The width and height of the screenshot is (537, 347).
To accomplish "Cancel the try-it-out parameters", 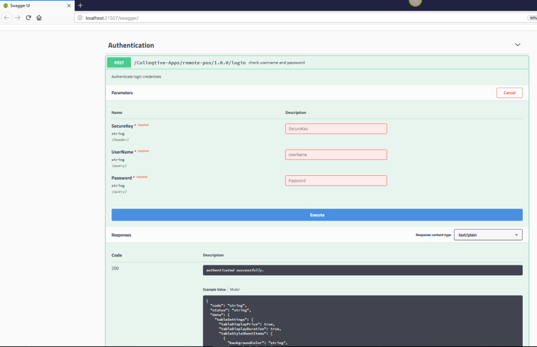I will coord(509,93).
